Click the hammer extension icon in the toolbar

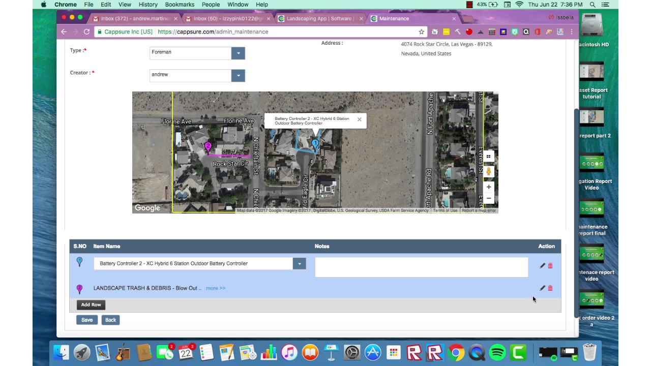click(x=457, y=32)
